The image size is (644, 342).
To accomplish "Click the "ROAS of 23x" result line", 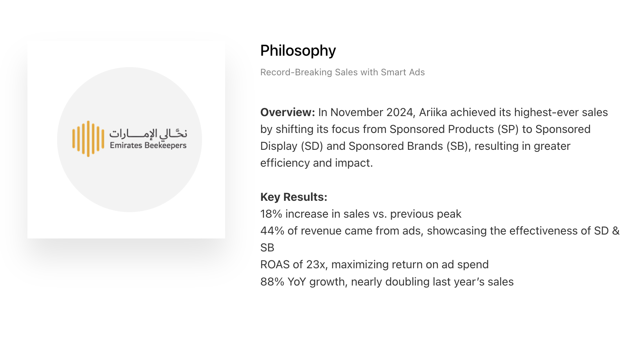I will coord(375,264).
